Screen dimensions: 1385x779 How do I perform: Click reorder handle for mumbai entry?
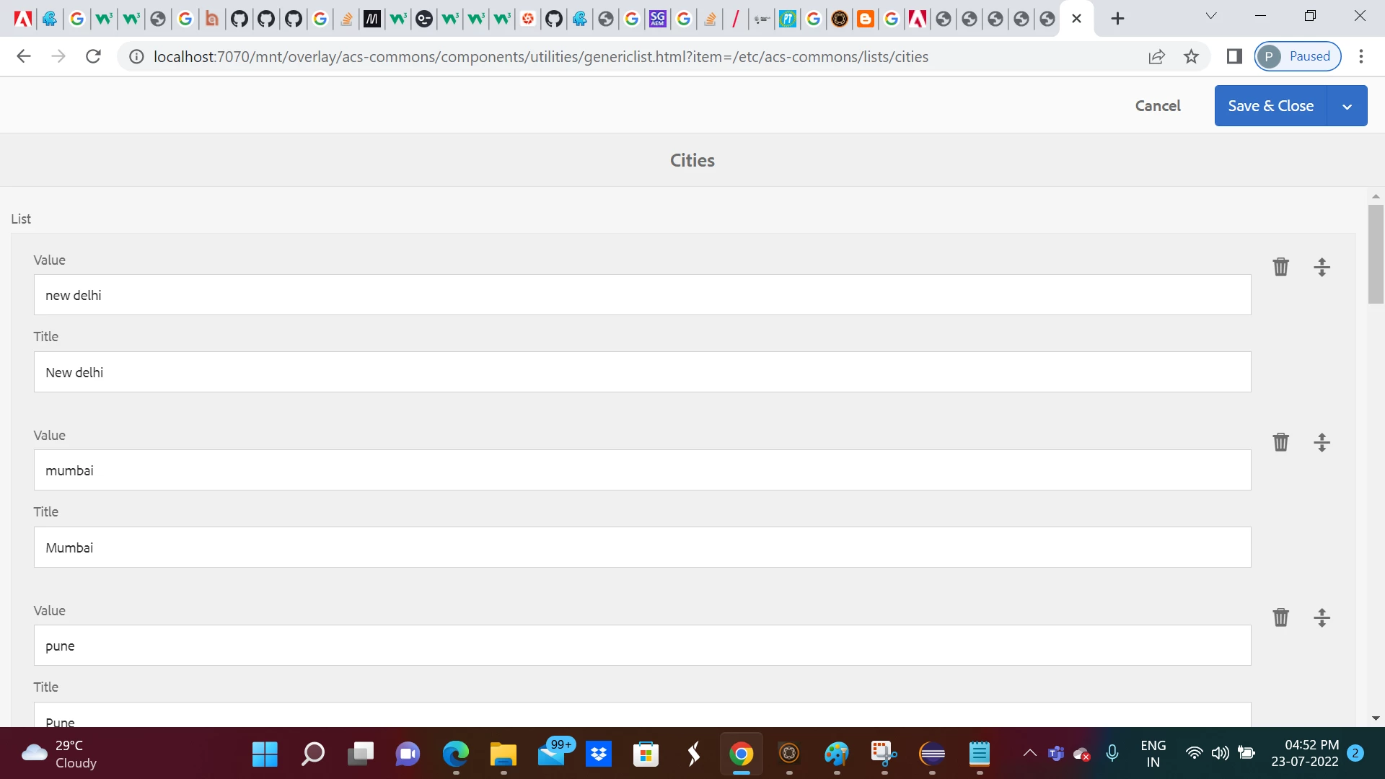(x=1322, y=442)
